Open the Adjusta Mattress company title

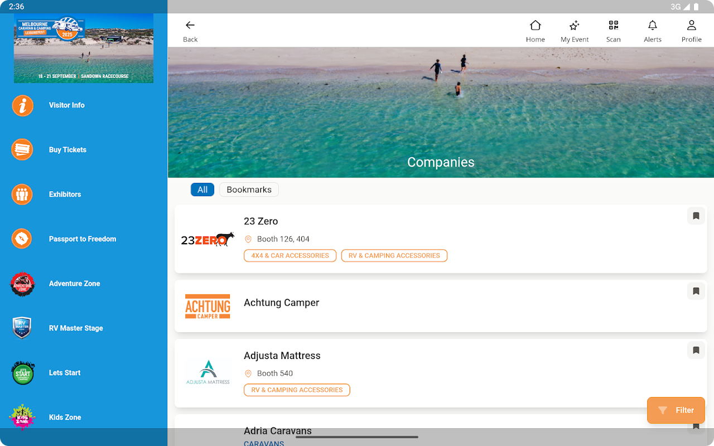pos(282,356)
